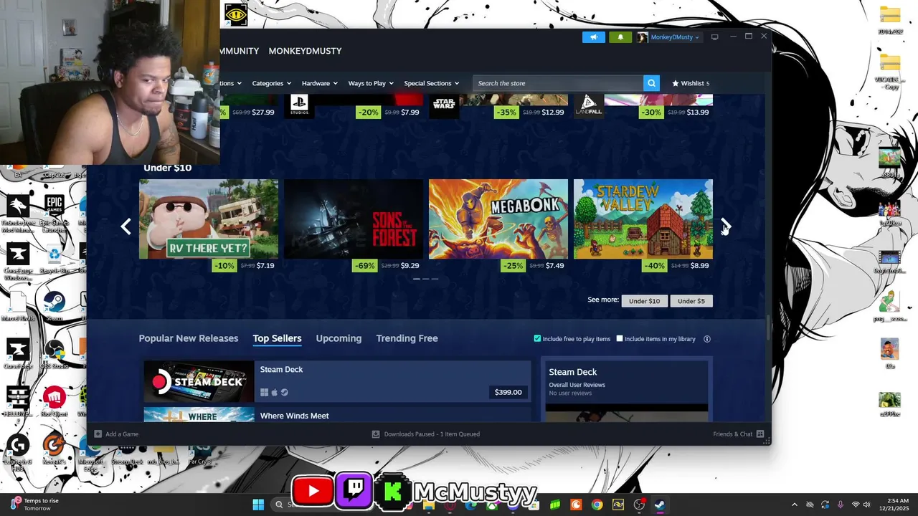Expand the Categories dropdown
Screen dimensions: 918x516
[x=271, y=83]
